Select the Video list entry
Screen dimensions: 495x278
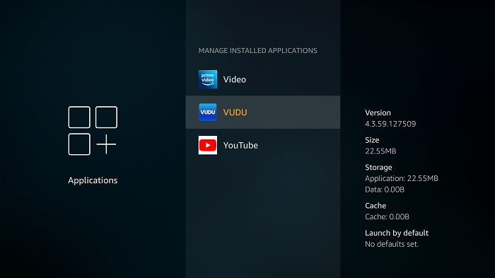point(263,79)
